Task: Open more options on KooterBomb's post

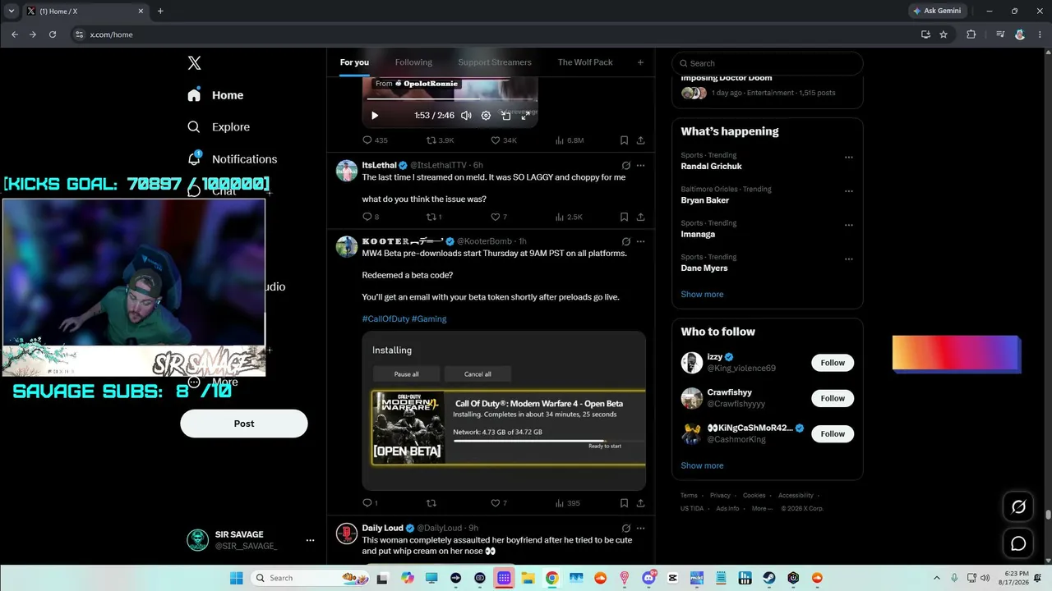Action: (x=640, y=241)
